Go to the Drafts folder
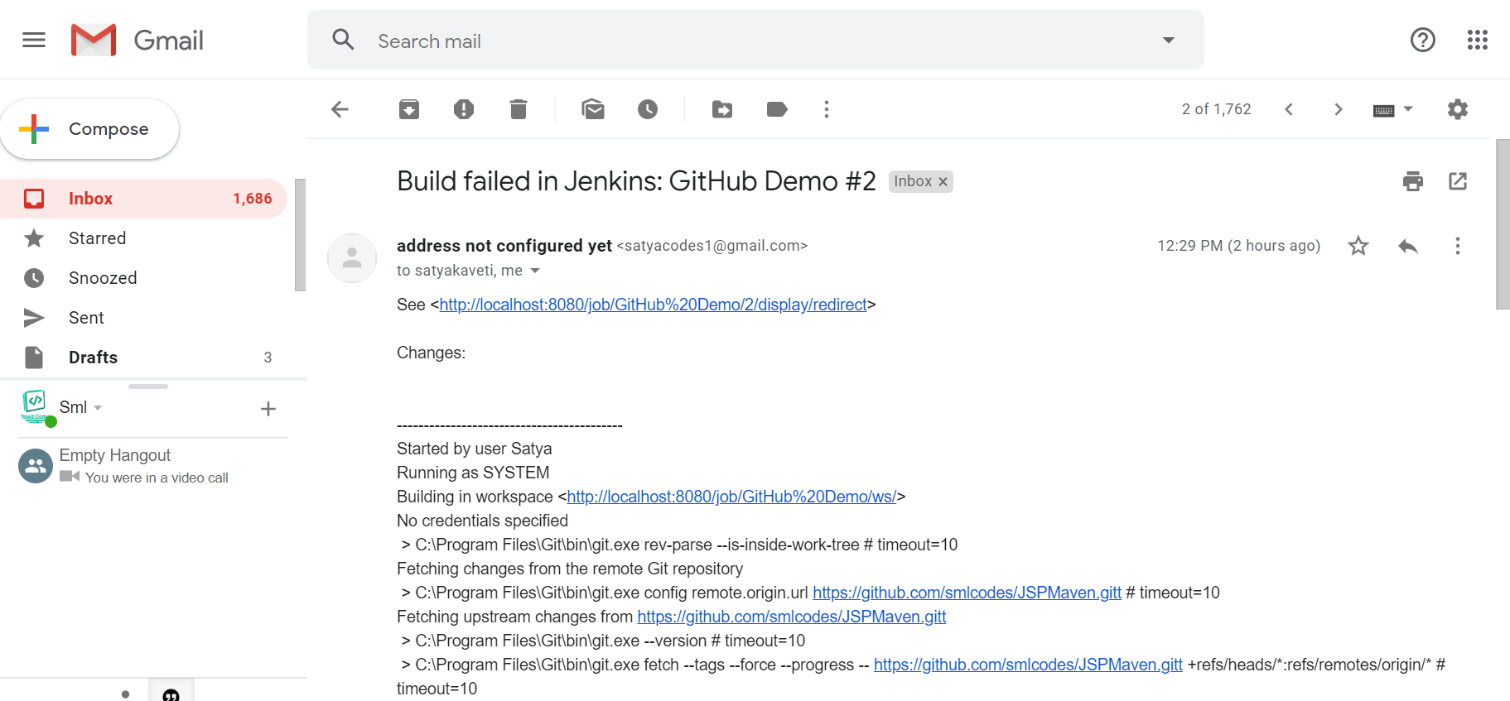This screenshot has width=1510, height=701. point(93,358)
